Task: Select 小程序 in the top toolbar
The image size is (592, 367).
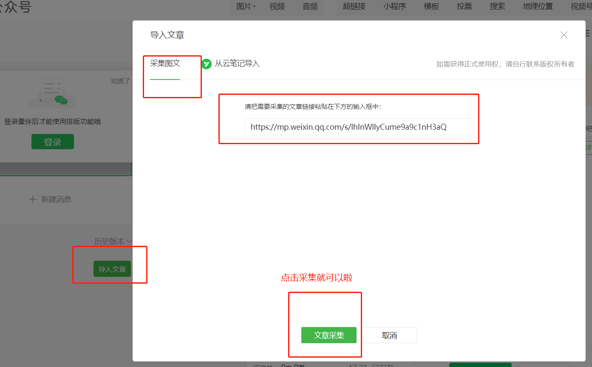Action: 395,6
